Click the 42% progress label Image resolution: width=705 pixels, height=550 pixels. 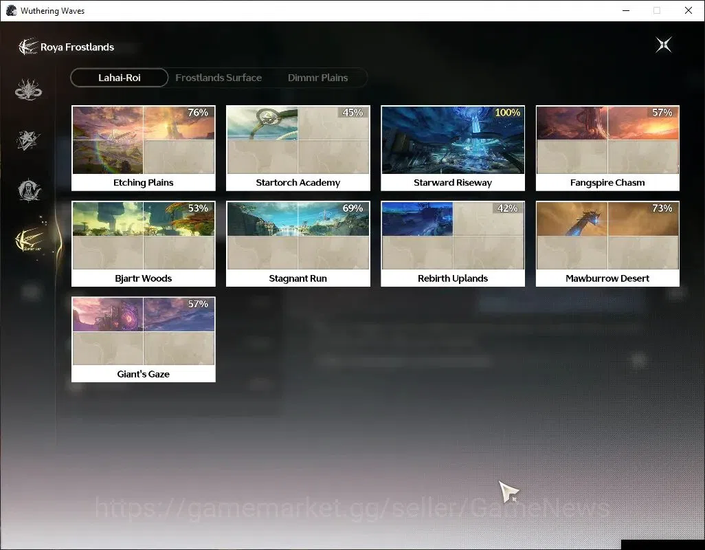507,208
